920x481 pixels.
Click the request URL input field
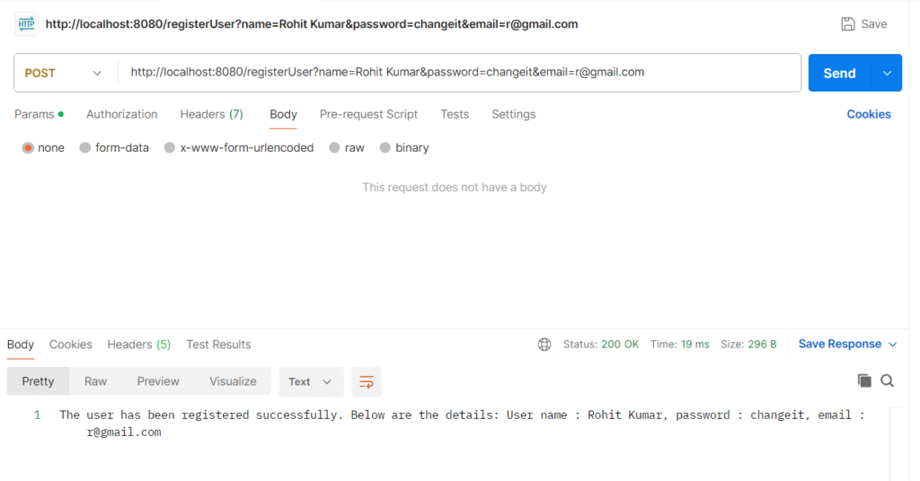[459, 73]
